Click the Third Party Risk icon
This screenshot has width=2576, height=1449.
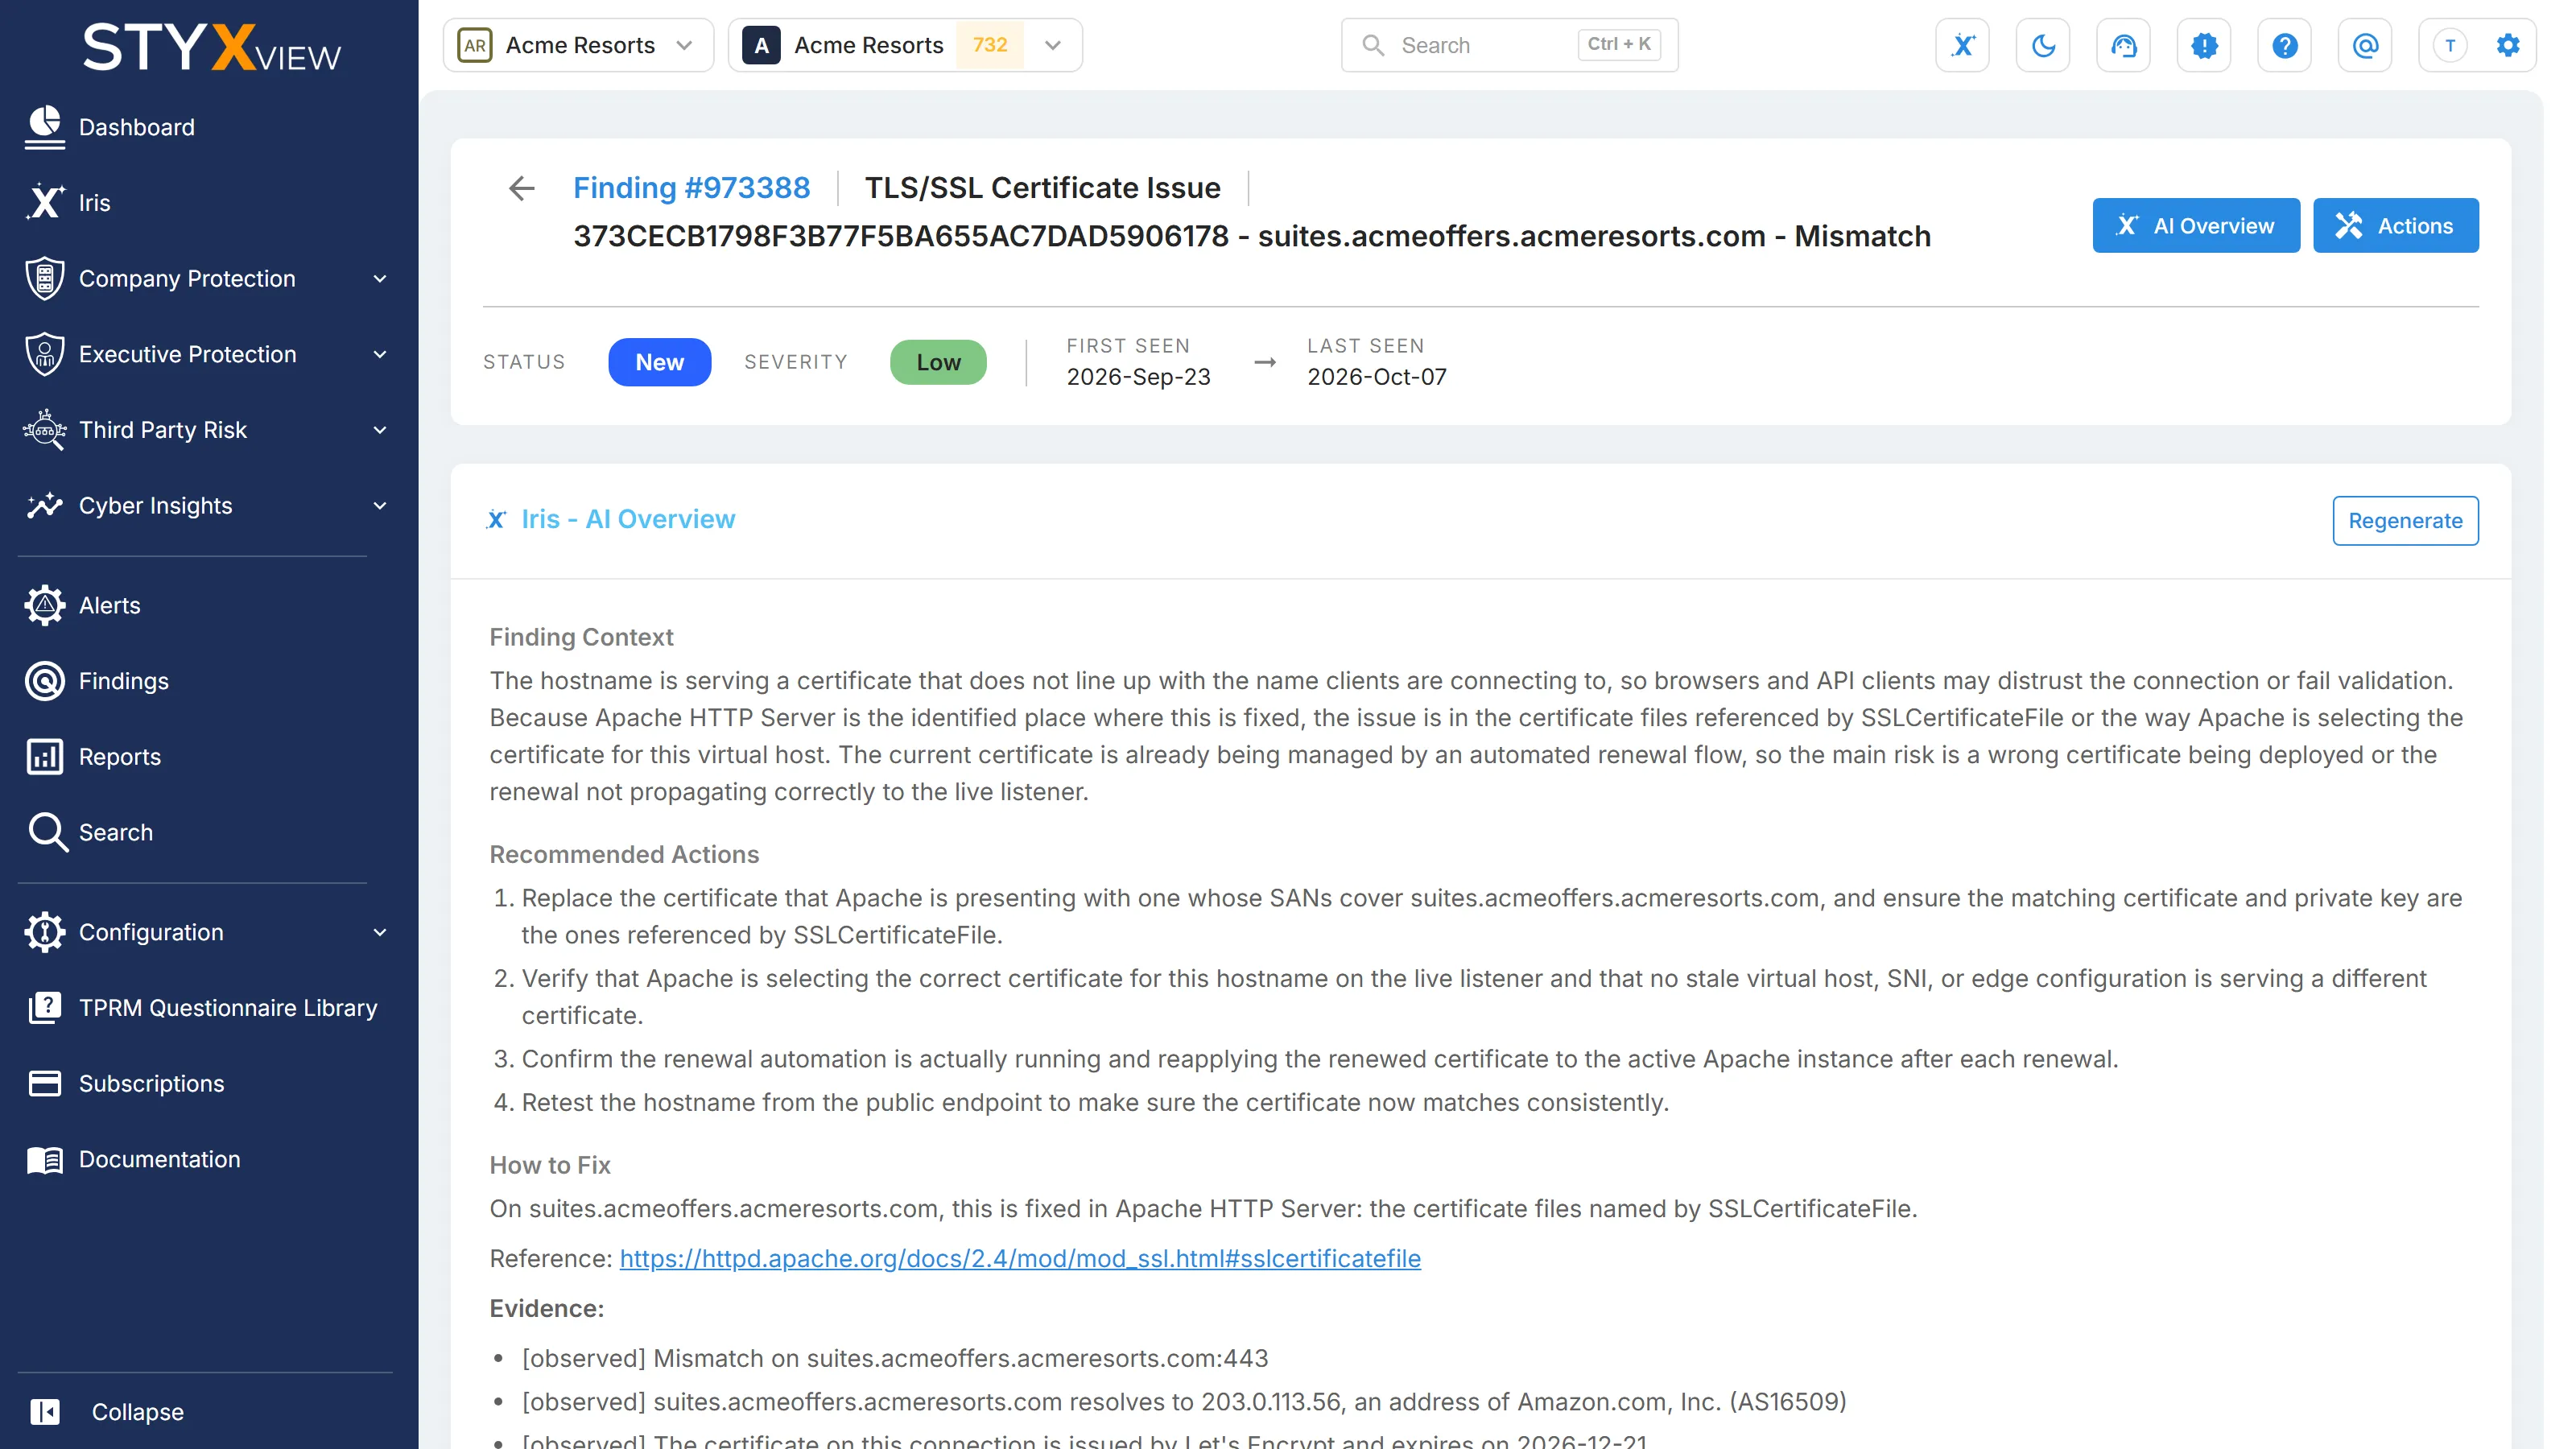click(x=45, y=430)
